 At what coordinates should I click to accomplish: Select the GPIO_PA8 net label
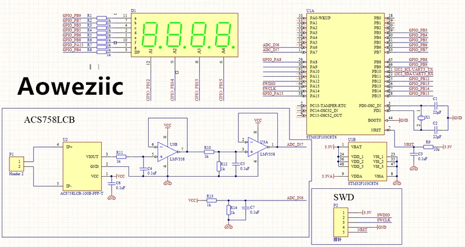click(272, 60)
